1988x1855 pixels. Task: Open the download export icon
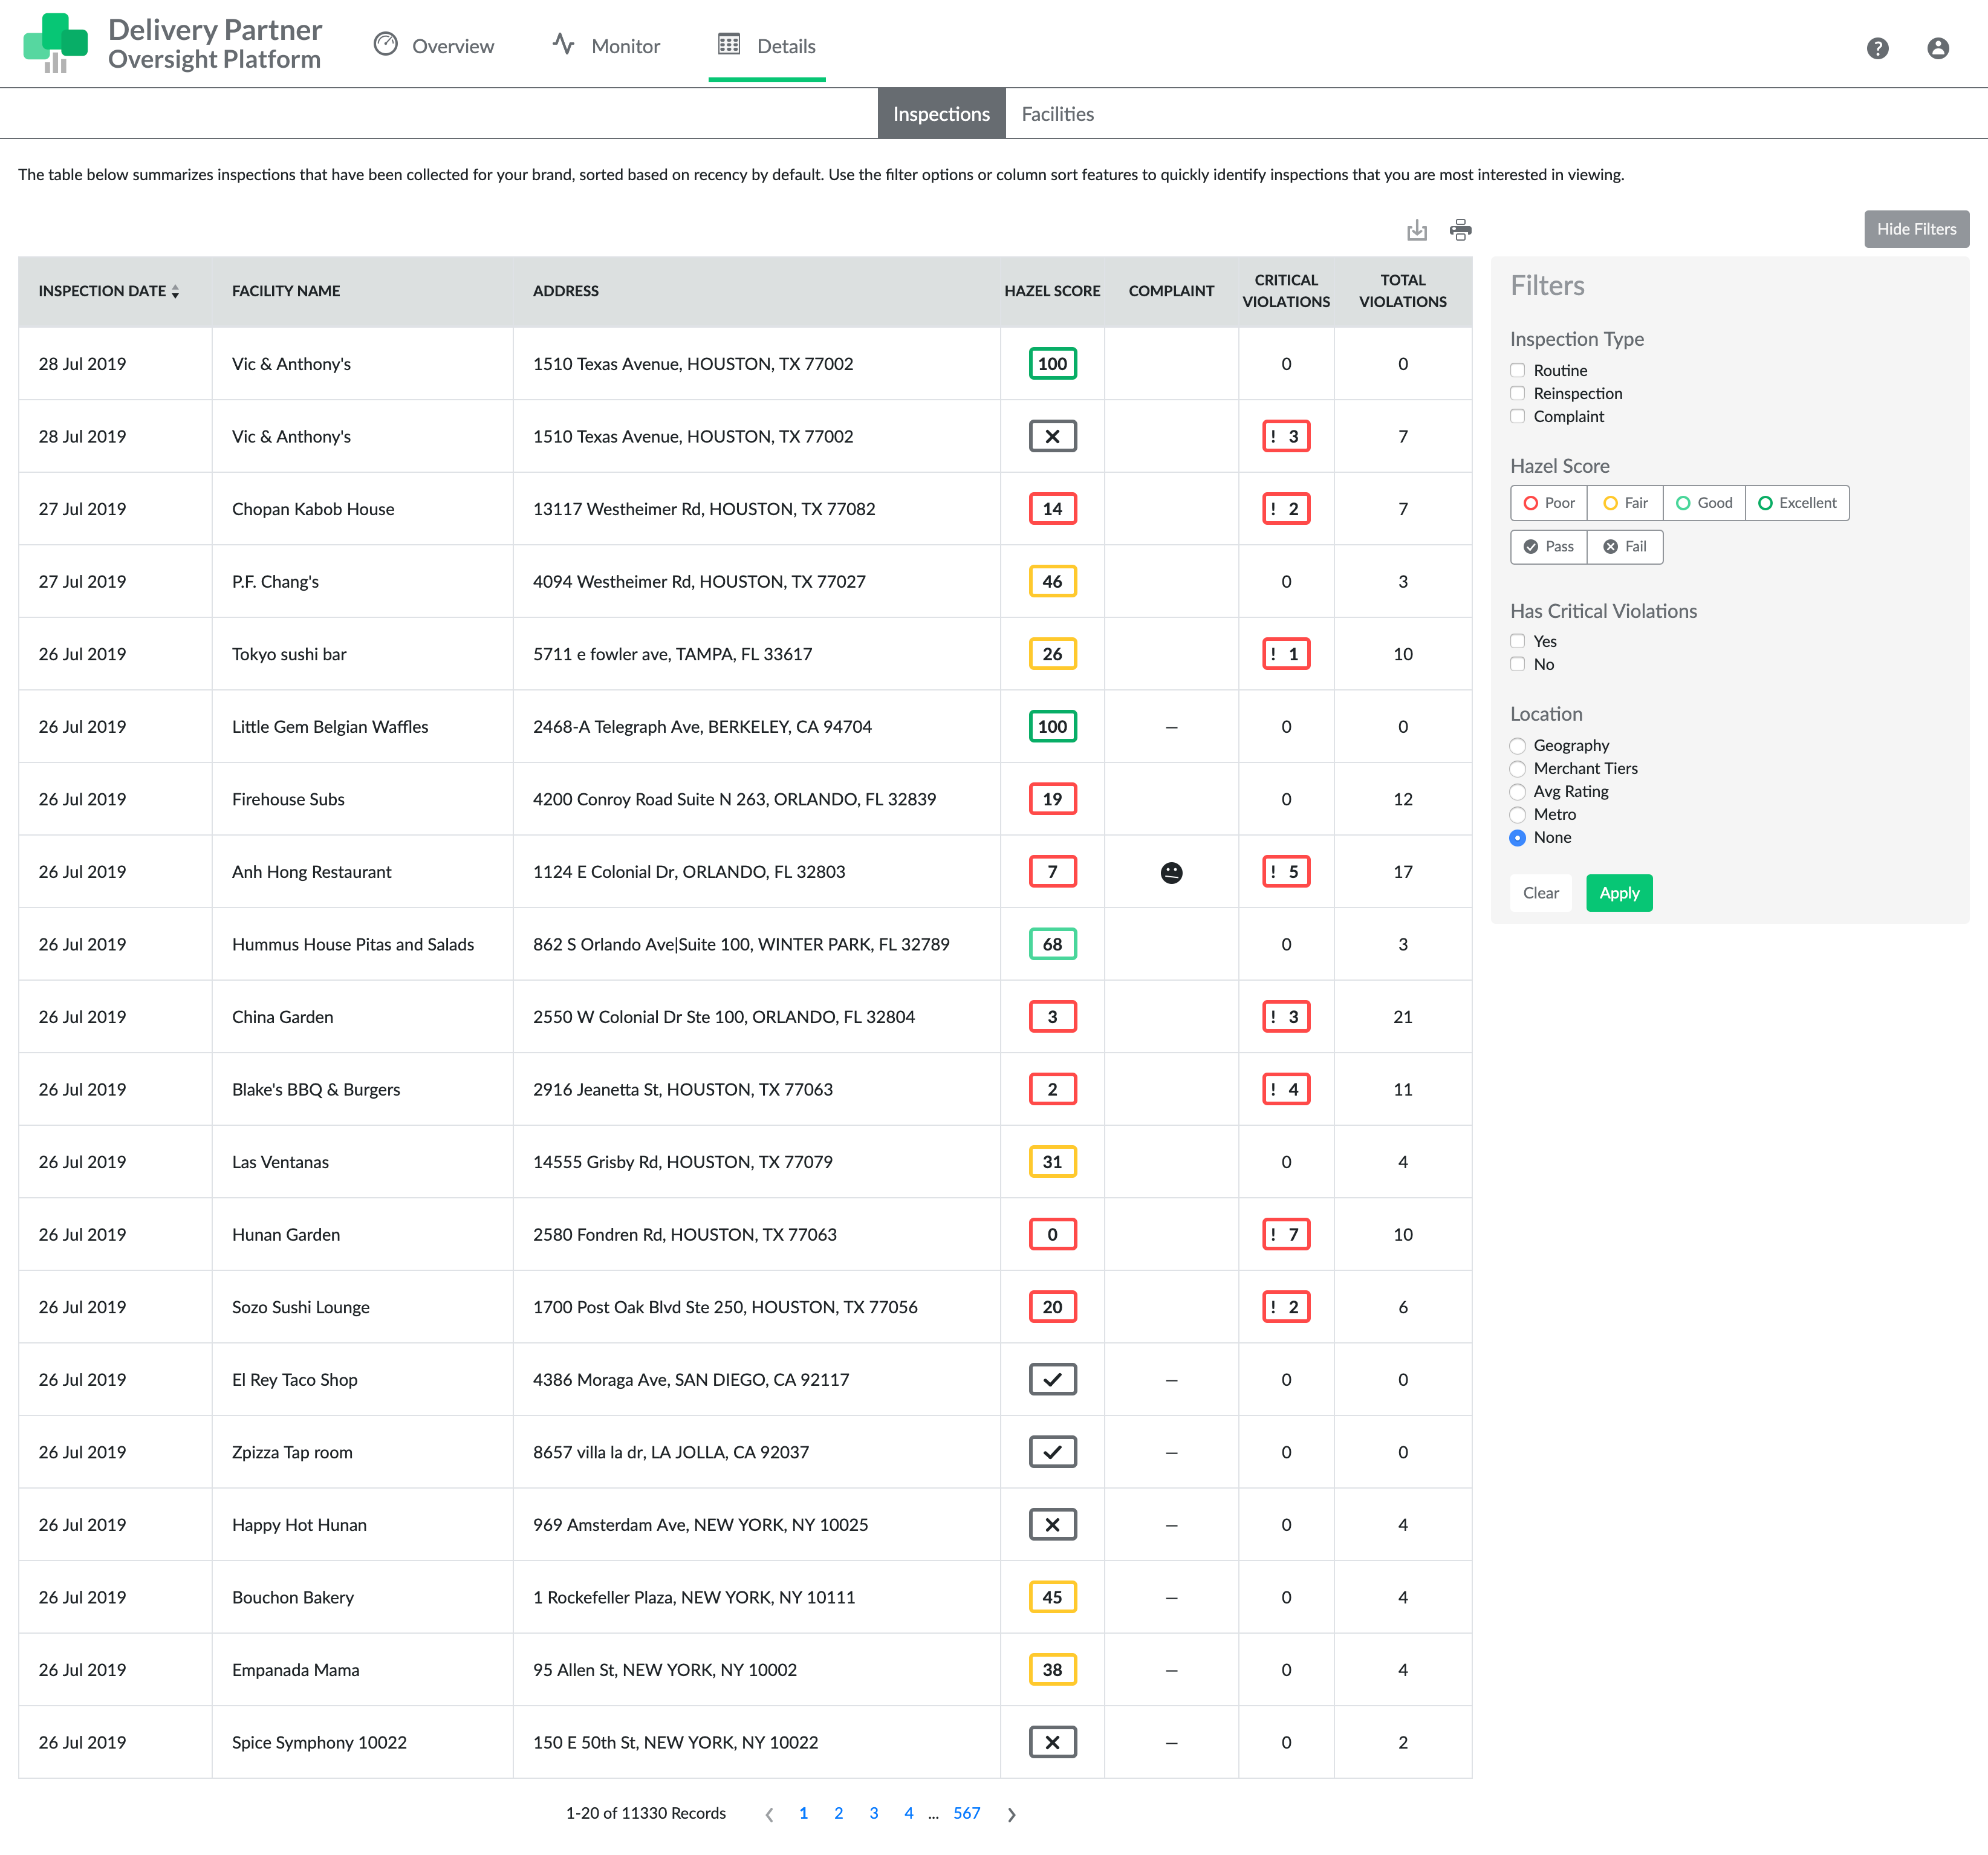tap(1417, 229)
